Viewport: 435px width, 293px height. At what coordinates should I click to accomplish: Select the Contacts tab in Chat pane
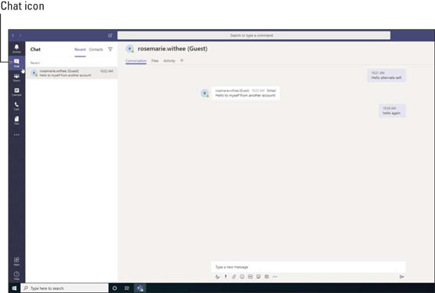pos(96,49)
